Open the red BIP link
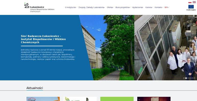The image size is (197, 101). [167, 7]
